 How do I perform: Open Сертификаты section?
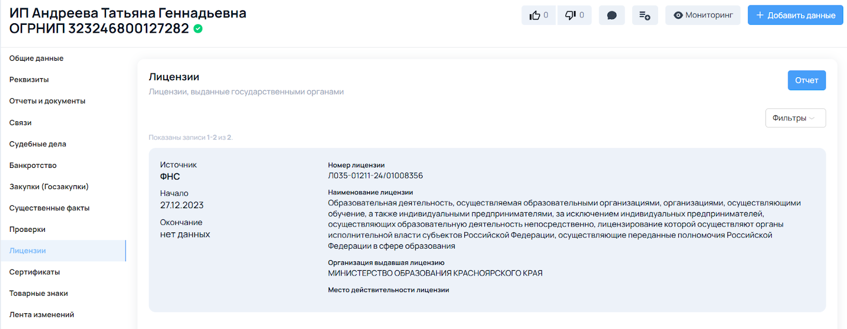click(x=34, y=272)
